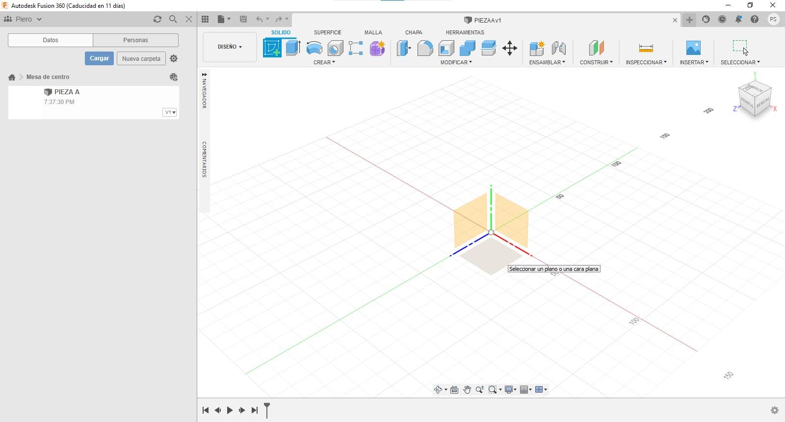Open the notifications bell
Image resolution: width=785 pixels, height=422 pixels.
pyautogui.click(x=738, y=19)
